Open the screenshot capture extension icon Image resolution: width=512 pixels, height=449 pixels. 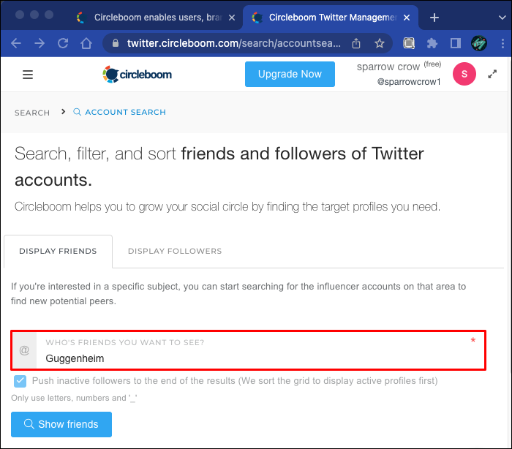(x=409, y=43)
